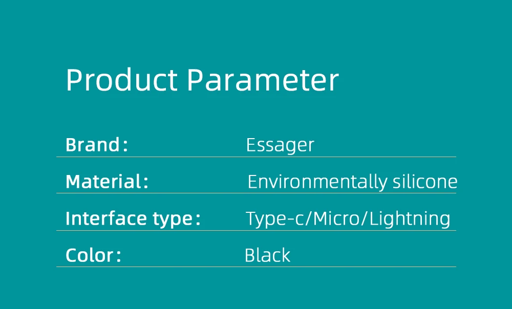Click "Lightning" in the interface value
Image resolution: width=512 pixels, height=309 pixels.
[x=410, y=219]
